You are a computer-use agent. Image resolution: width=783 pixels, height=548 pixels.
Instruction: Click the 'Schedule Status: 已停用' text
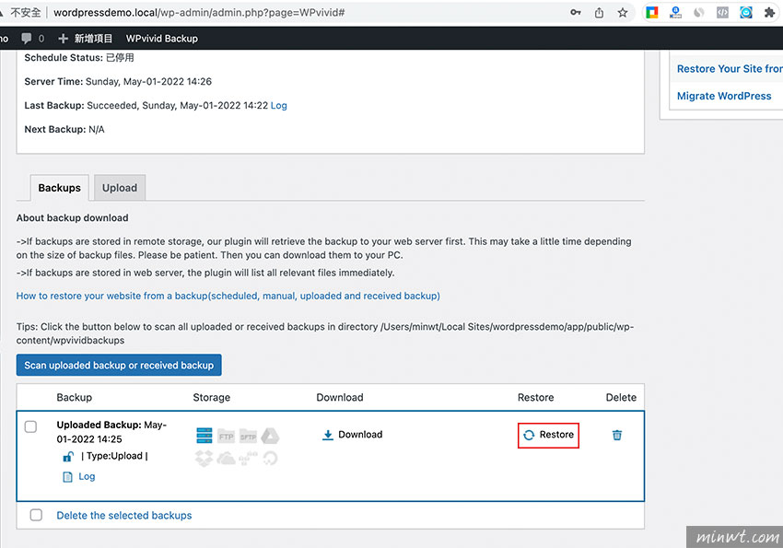point(79,58)
